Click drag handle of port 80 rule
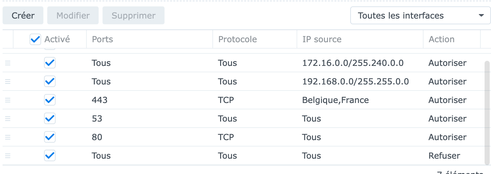 [8, 137]
